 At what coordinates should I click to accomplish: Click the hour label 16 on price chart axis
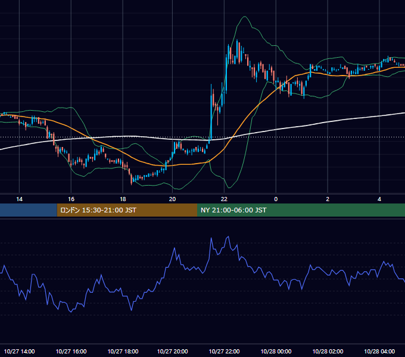(71, 199)
